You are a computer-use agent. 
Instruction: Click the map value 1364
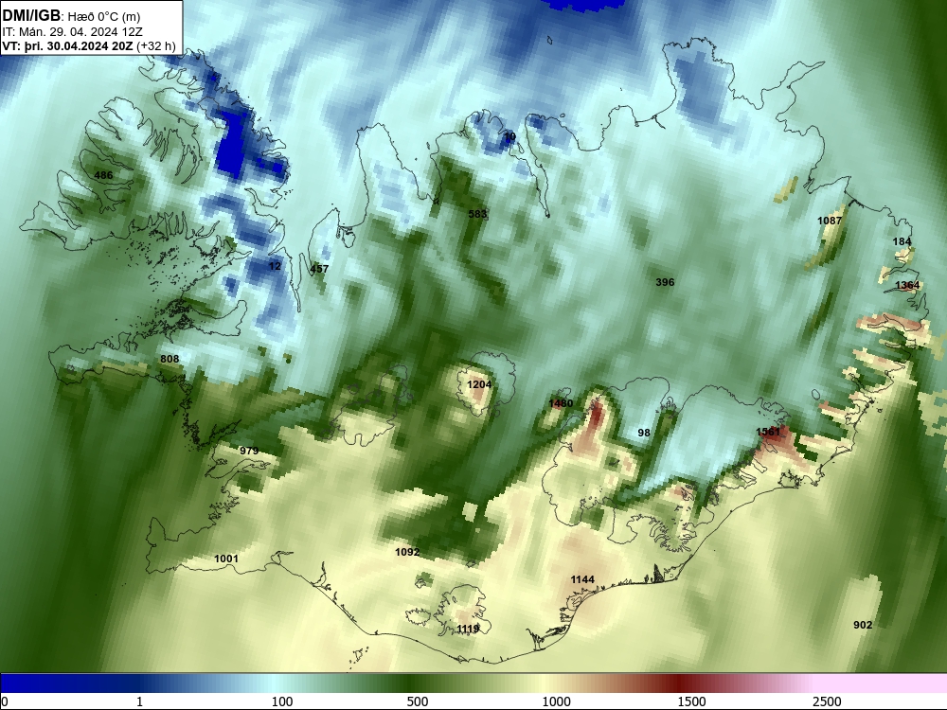point(907,285)
